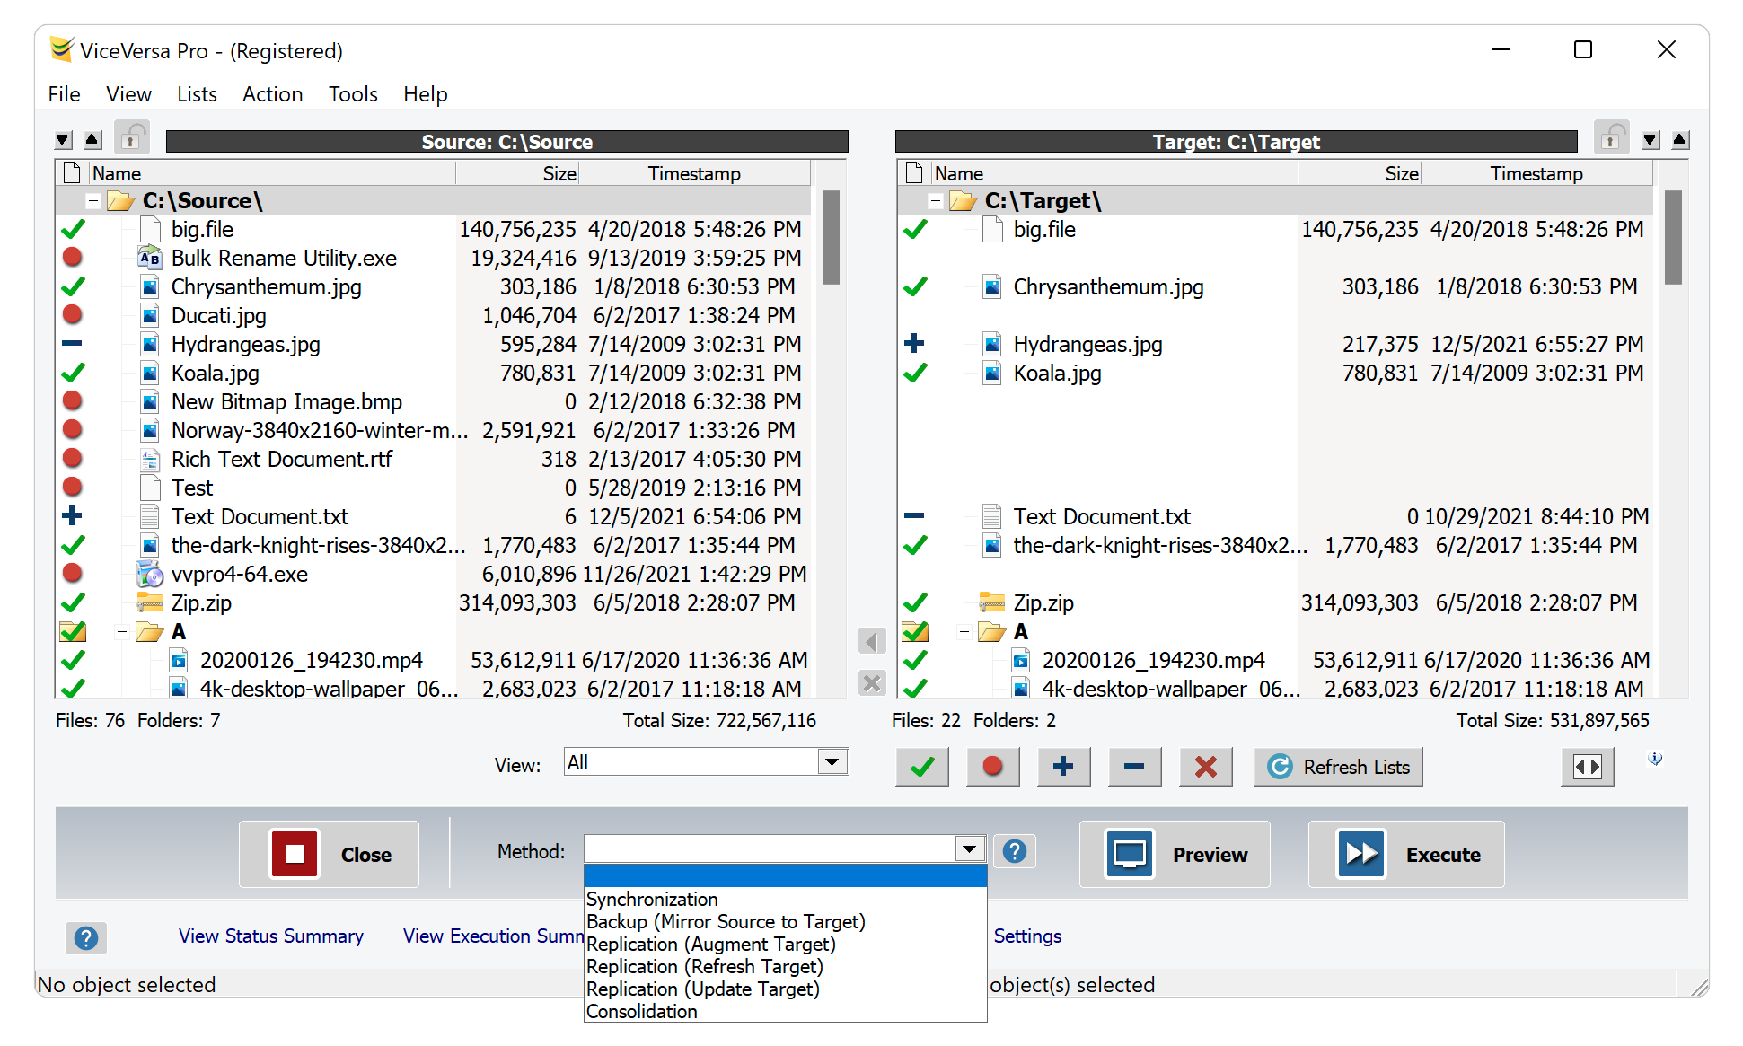This screenshot has width=1743, height=1046.
Task: Click the vvpro4-64.exe file icon
Action: pyautogui.click(x=149, y=574)
